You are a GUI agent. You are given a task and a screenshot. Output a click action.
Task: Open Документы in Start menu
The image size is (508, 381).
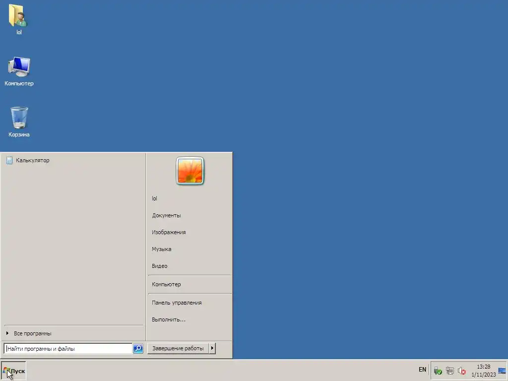190,215
